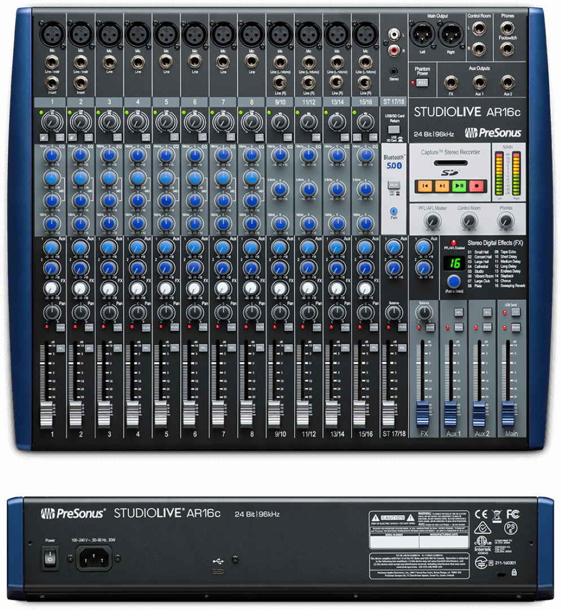Click the Main fader cap
561x610 pixels.
click(508, 415)
